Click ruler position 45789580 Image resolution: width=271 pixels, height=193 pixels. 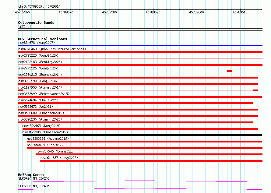109,12
